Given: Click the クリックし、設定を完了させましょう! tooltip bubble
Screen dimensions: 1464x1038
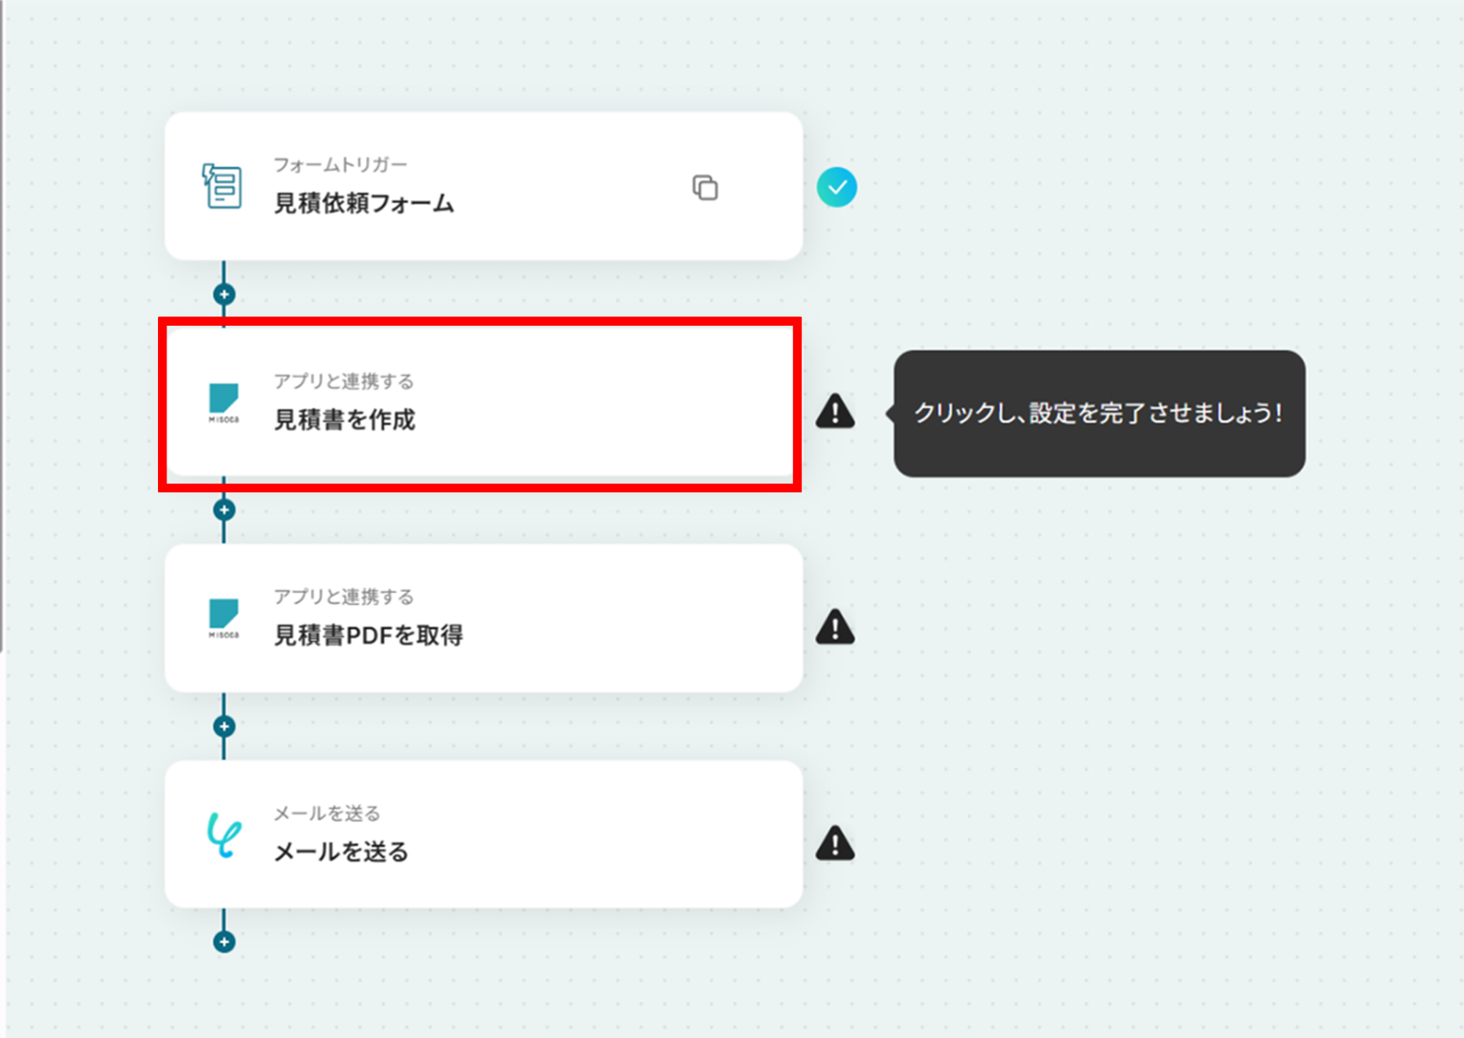Looking at the screenshot, I should pos(1099,413).
